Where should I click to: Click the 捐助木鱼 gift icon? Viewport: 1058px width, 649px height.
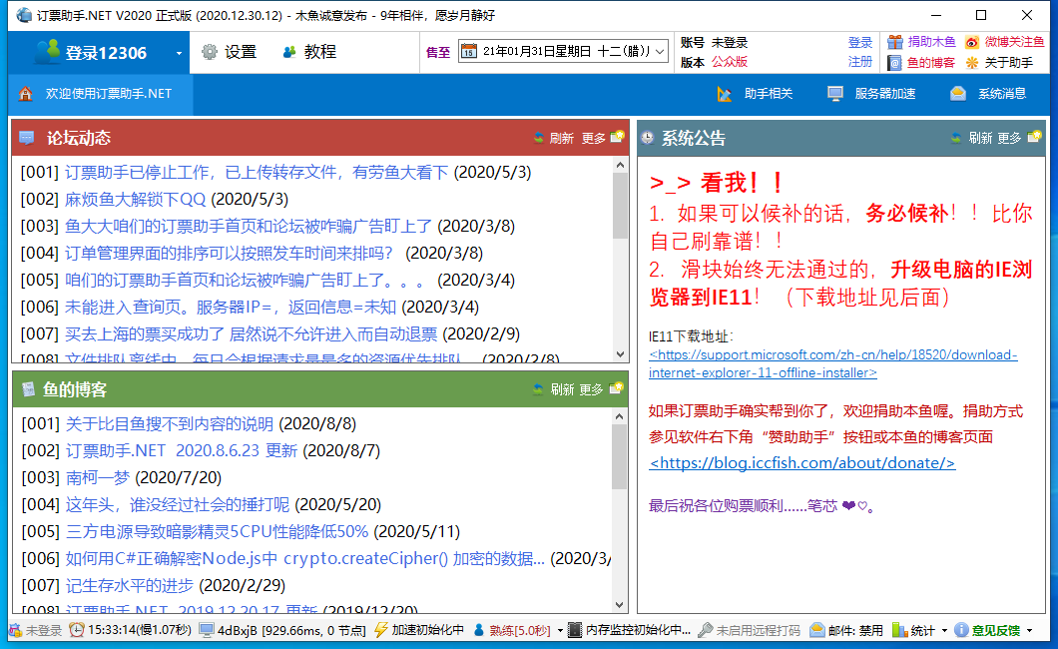tap(894, 43)
